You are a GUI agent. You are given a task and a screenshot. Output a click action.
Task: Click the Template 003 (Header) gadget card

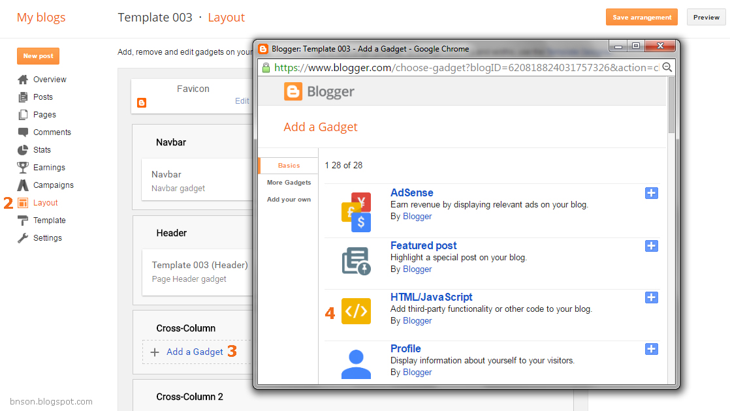point(197,273)
